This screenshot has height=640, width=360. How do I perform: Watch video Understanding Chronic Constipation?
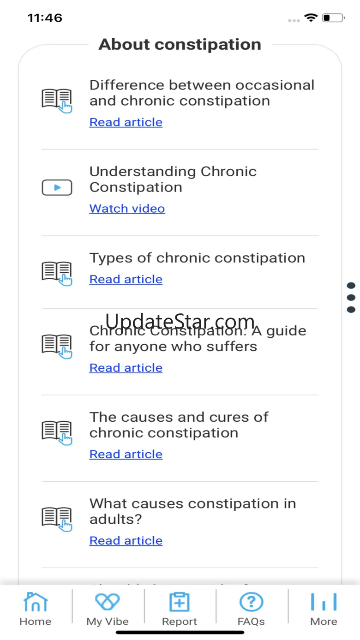click(x=127, y=209)
